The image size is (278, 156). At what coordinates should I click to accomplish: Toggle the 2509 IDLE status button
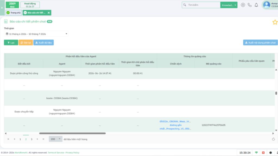click(x=12, y=5)
